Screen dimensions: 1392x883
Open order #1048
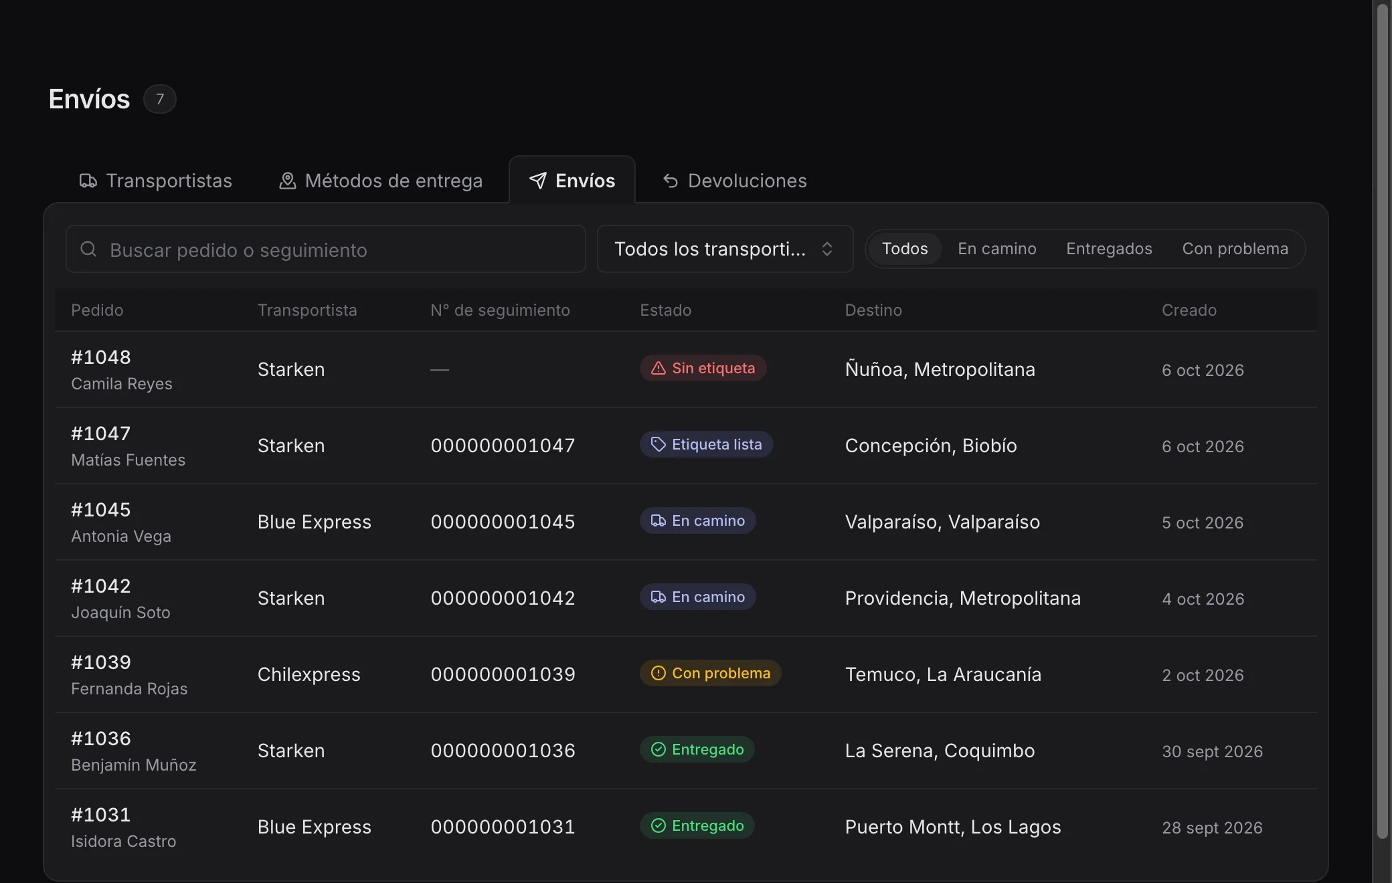(101, 357)
